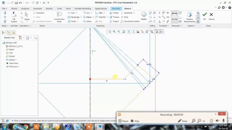Zoom in using graphics toolbar
This screenshot has height=130, width=232.
[x=114, y=31]
